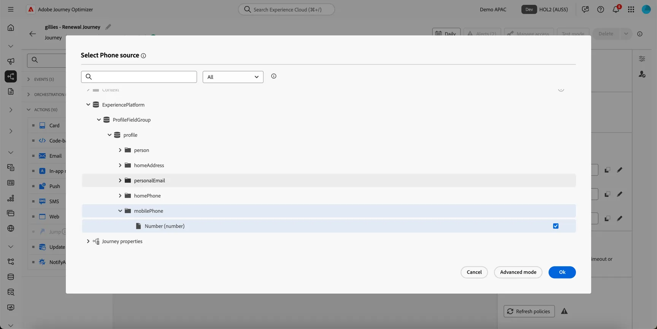
Task: Go to Home in the left sidebar
Action: (11, 27)
